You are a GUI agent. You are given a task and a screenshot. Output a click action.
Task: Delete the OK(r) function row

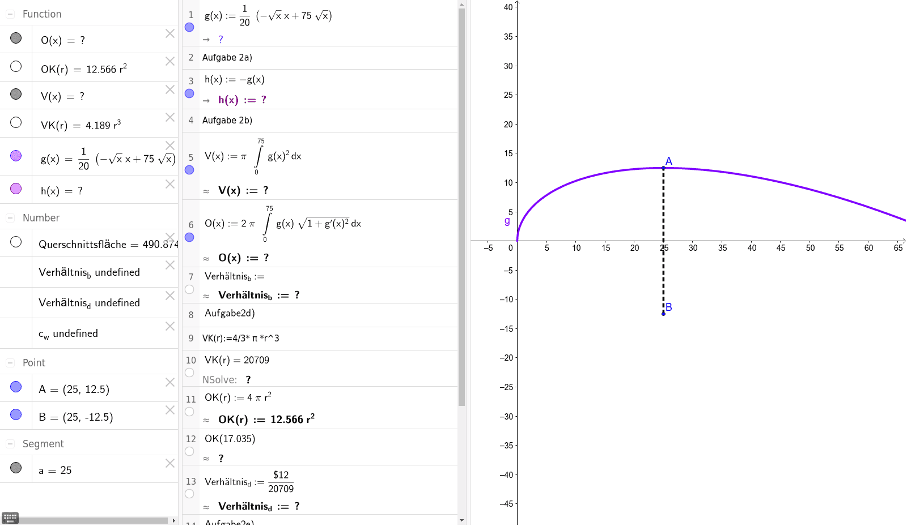pos(169,61)
